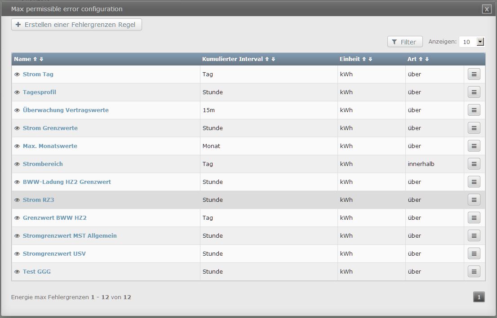This screenshot has width=497, height=318.
Task: Open row menu for Strombereich
Action: click(474, 164)
